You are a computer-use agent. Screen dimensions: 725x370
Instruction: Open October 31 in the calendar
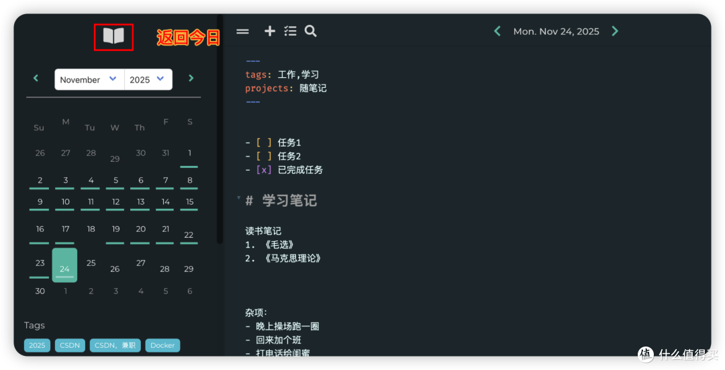click(165, 153)
